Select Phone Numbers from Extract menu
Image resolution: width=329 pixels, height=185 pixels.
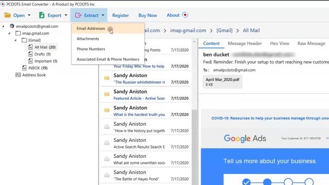tap(108, 49)
